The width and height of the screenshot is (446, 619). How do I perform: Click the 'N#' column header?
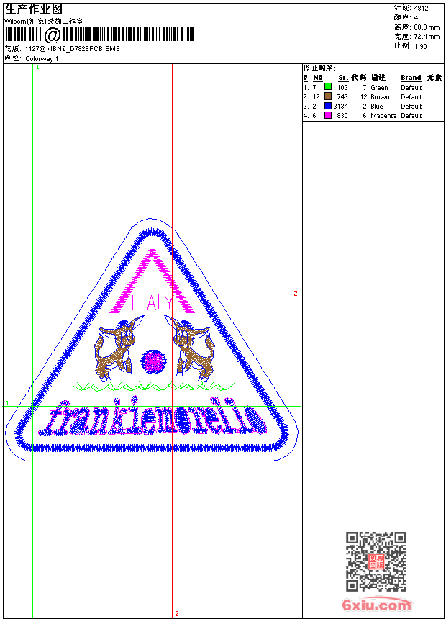click(x=318, y=78)
